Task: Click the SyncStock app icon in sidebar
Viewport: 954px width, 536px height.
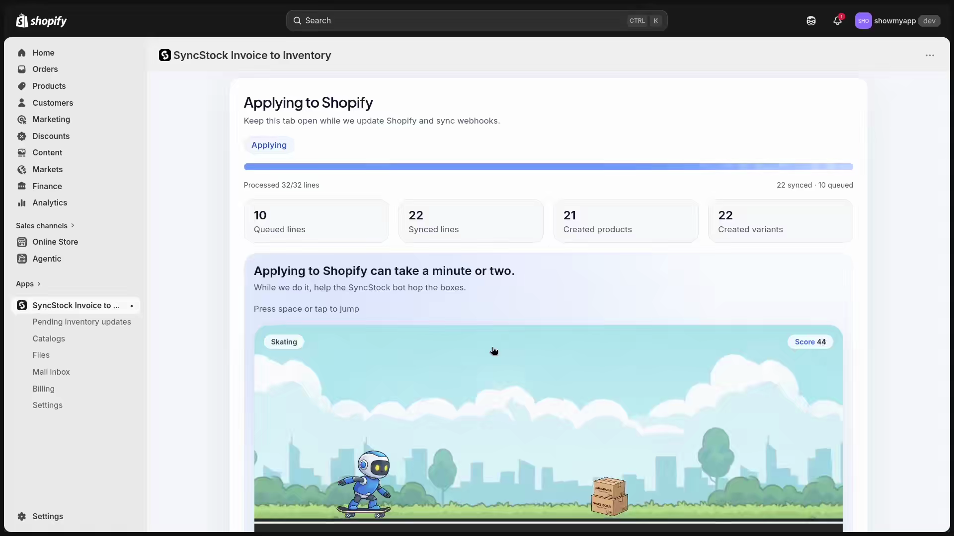Action: click(22, 305)
